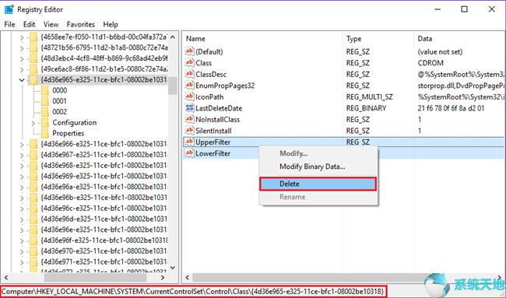The height and width of the screenshot is (298, 506).
Task: Click the LowerFilter string value icon
Action: click(189, 153)
